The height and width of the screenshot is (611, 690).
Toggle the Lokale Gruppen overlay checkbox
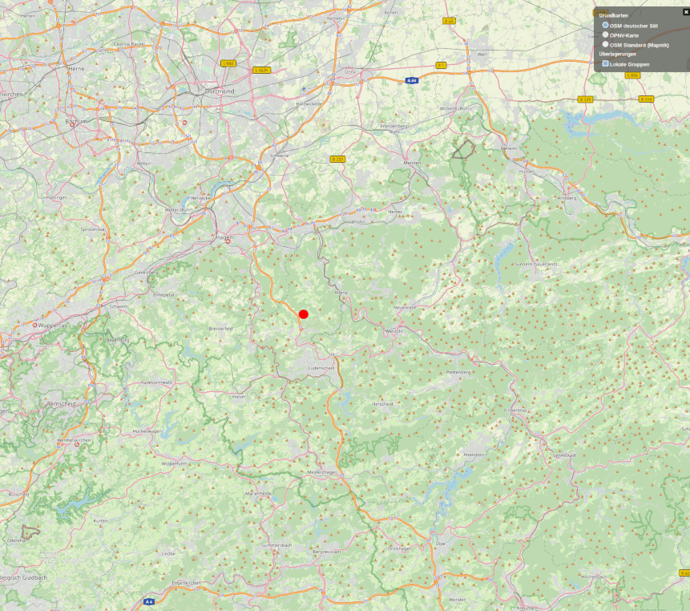pyautogui.click(x=606, y=64)
